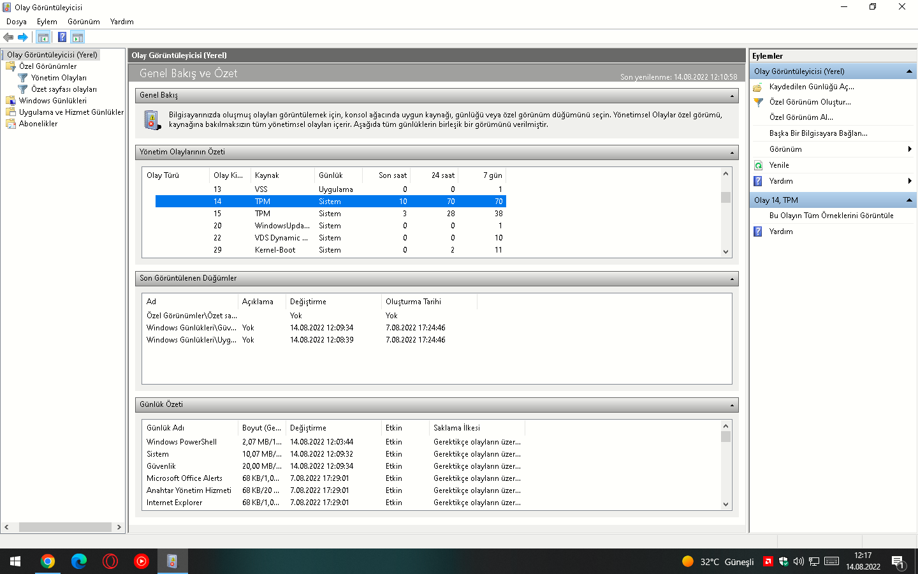Sort by the Saklama İlkesi column header
The width and height of the screenshot is (918, 574).
476,428
